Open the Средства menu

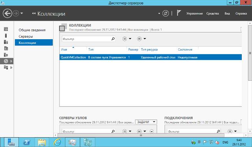coord(213,13)
